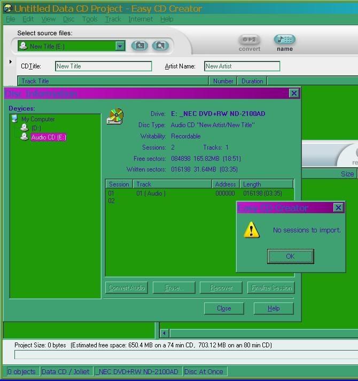
Task: Click the Close button in Disc Information
Action: [224, 308]
